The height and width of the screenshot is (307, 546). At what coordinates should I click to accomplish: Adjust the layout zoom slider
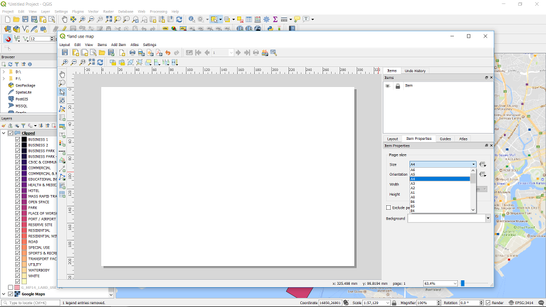point(463,283)
